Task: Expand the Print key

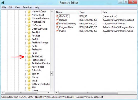Action: [26, 53]
